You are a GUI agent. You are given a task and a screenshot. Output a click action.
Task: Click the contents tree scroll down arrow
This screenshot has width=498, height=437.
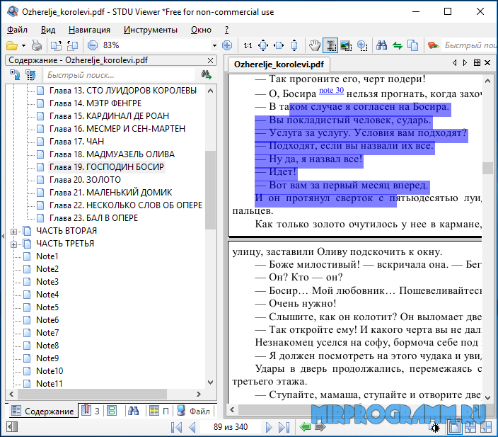pos(210,382)
